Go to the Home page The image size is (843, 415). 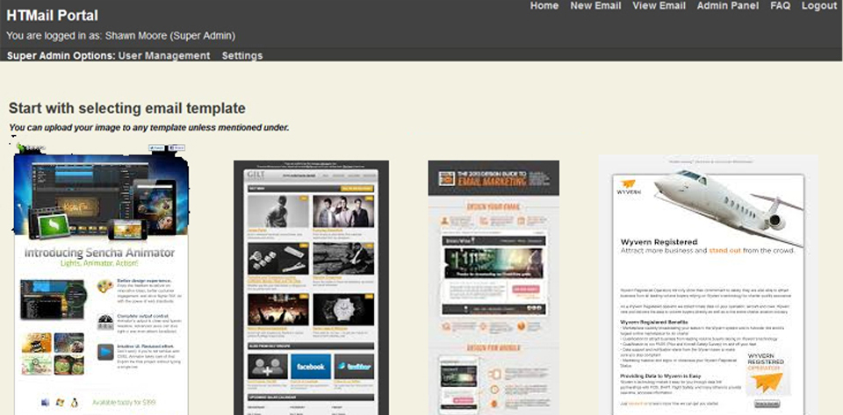[544, 6]
